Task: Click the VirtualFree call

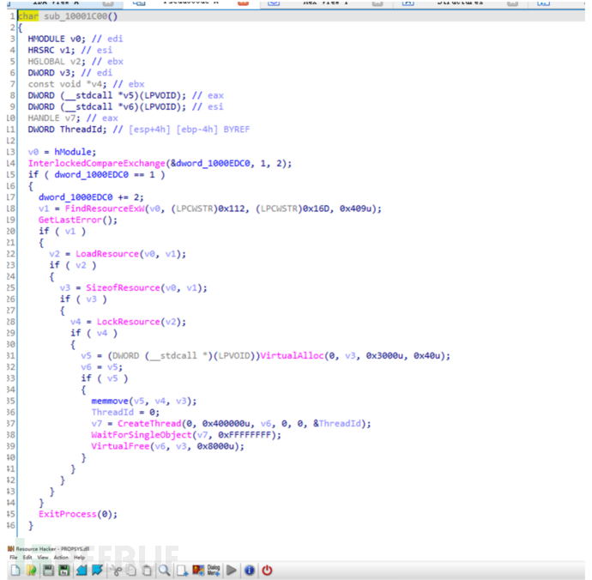Action: 120,446
